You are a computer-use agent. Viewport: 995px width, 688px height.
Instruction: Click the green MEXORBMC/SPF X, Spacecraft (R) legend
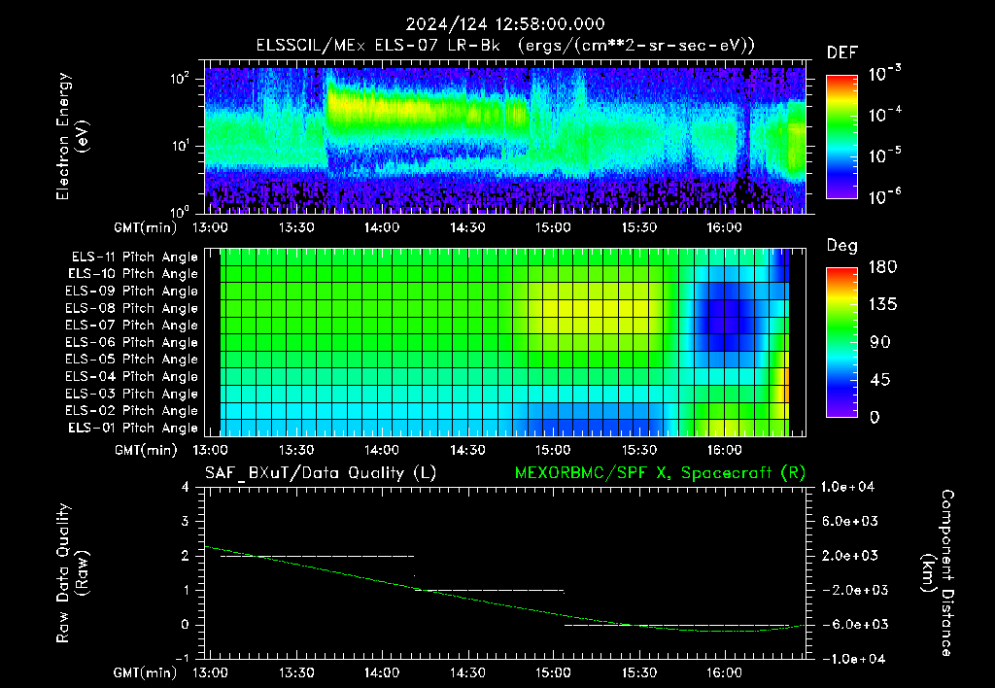(x=660, y=473)
